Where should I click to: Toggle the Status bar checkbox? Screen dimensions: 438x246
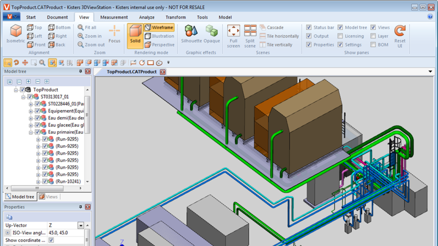pyautogui.click(x=309, y=28)
